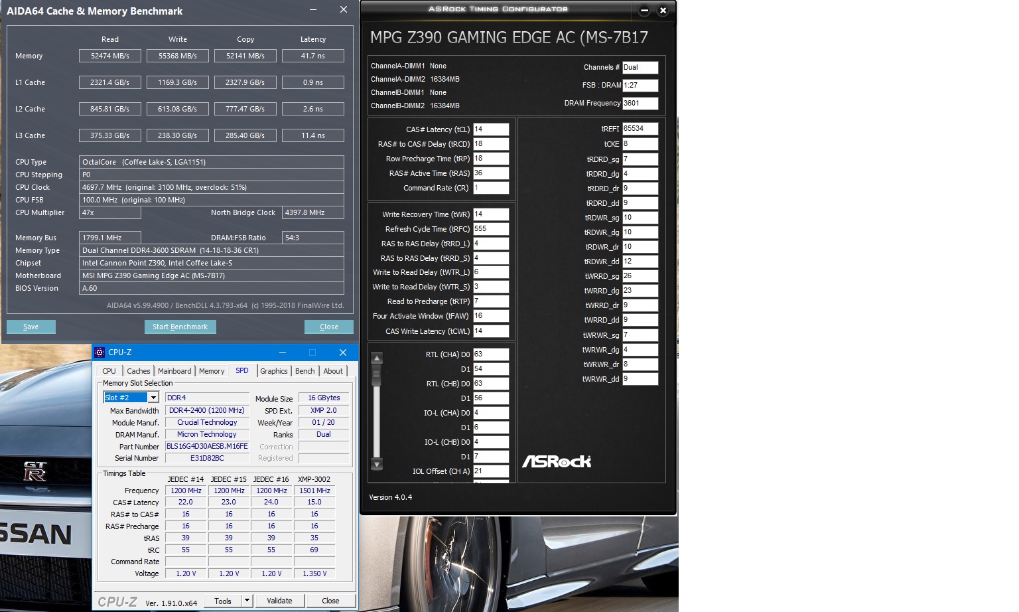Click the ASRock logo in Timing Configurator
Screen dimensions: 1019x612
pos(556,461)
